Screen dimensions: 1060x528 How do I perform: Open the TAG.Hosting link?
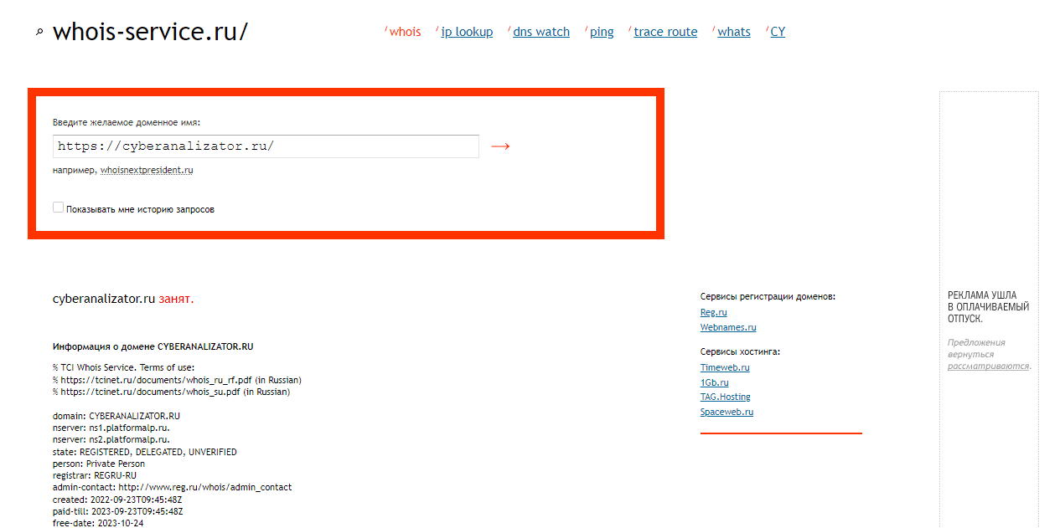pyautogui.click(x=725, y=397)
